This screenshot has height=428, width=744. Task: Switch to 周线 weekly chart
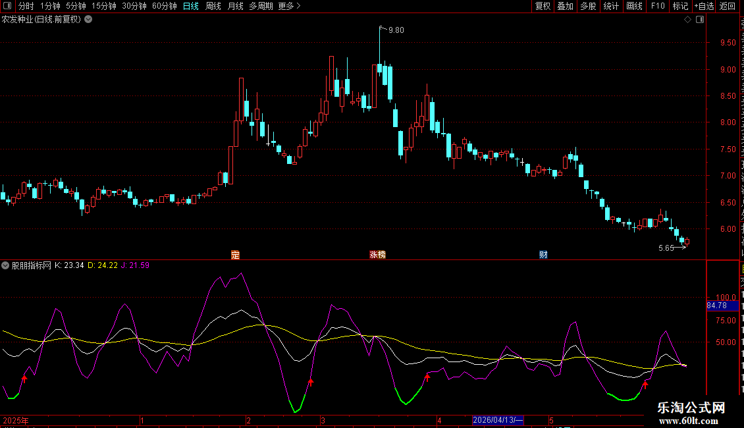213,6
